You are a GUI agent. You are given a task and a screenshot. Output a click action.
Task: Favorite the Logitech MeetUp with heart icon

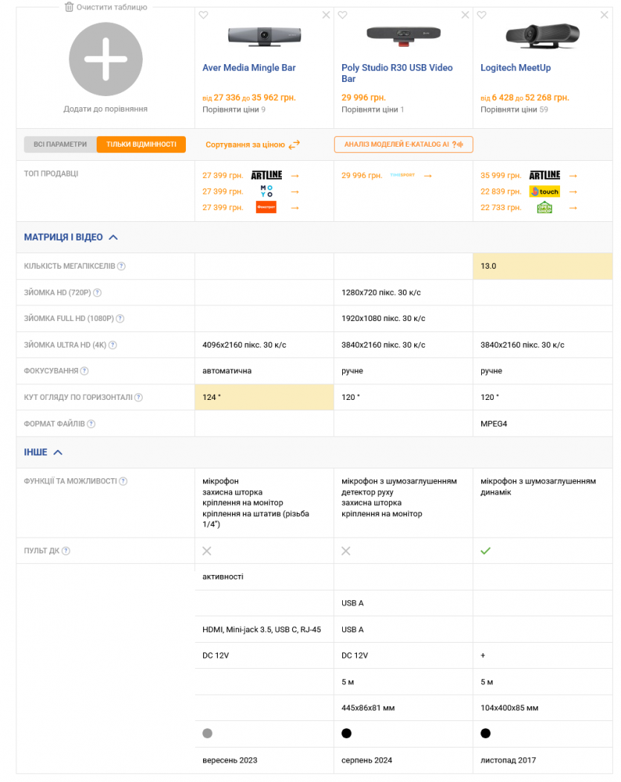tap(482, 15)
